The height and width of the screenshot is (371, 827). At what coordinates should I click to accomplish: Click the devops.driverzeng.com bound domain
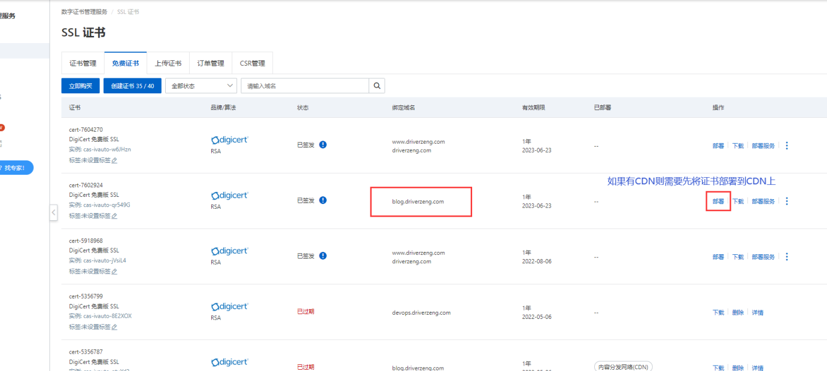(421, 312)
